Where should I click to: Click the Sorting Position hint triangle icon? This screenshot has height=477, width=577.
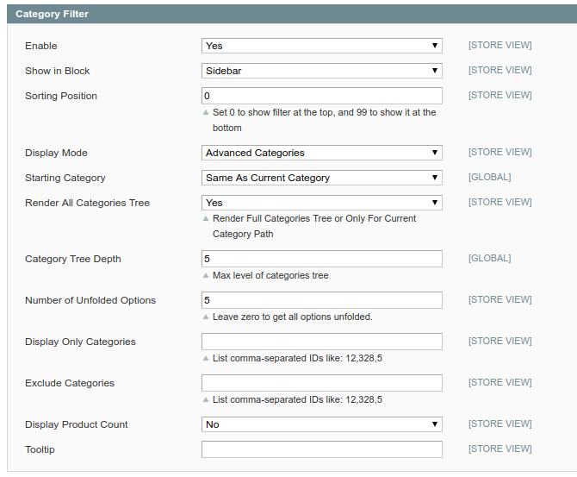(205, 113)
